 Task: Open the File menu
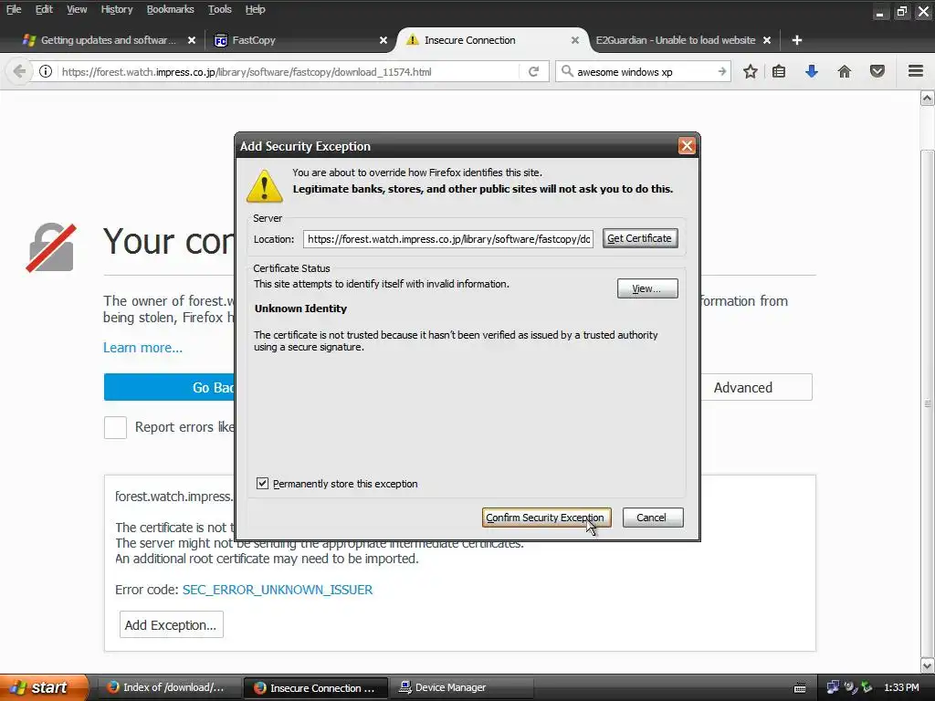pyautogui.click(x=14, y=9)
